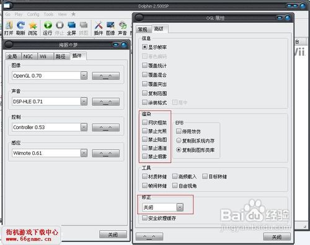Open the Config menu

33,14
